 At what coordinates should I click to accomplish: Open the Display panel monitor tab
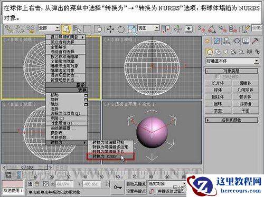[246, 41]
